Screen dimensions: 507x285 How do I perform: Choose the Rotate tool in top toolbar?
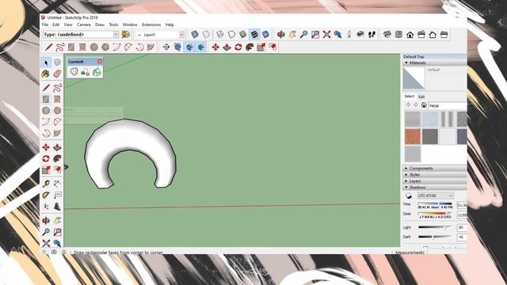point(238,47)
